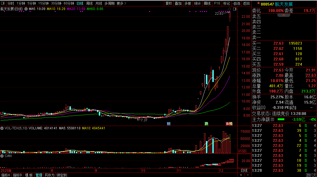Click the 买一 22.63 bid row

[284, 43]
